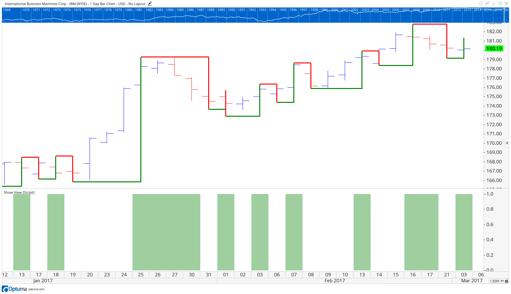Click the green swing low line near 166
This screenshot has width=511, height=294.
click(x=107, y=182)
